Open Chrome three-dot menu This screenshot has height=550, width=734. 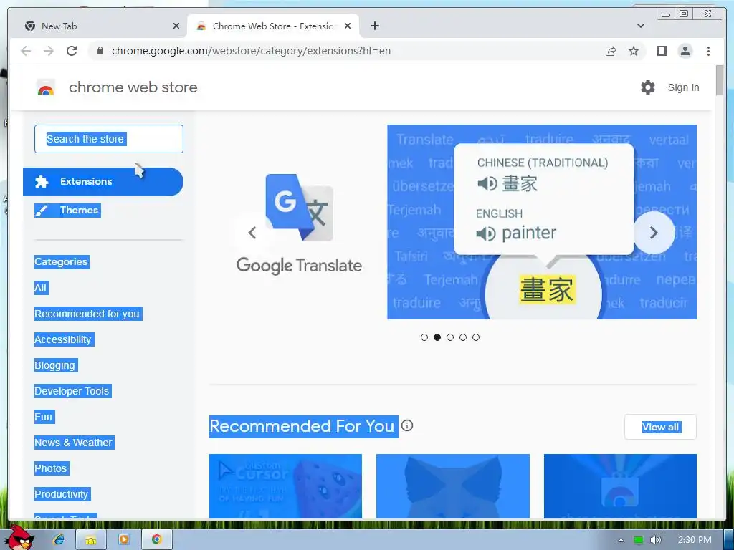(708, 51)
